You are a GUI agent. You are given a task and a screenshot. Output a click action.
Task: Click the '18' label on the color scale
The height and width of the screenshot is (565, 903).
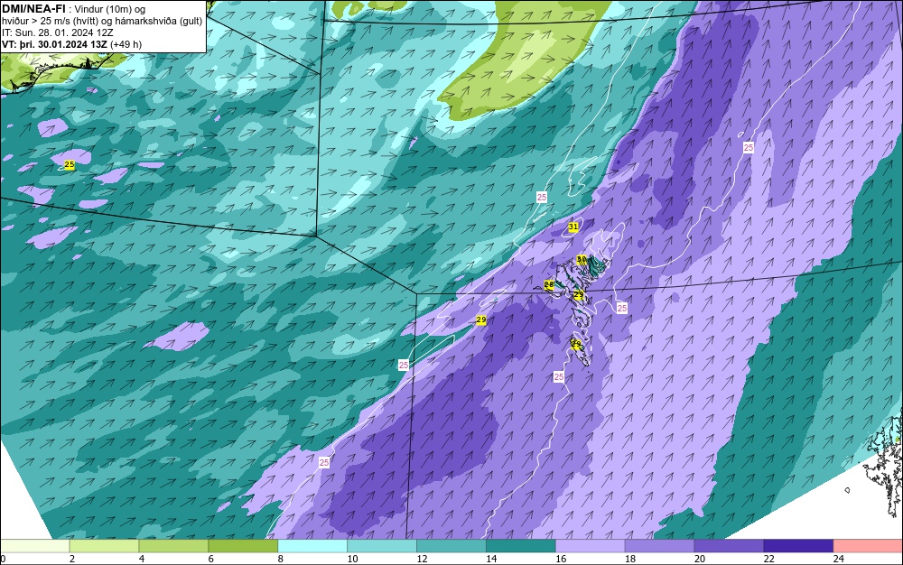[630, 559]
